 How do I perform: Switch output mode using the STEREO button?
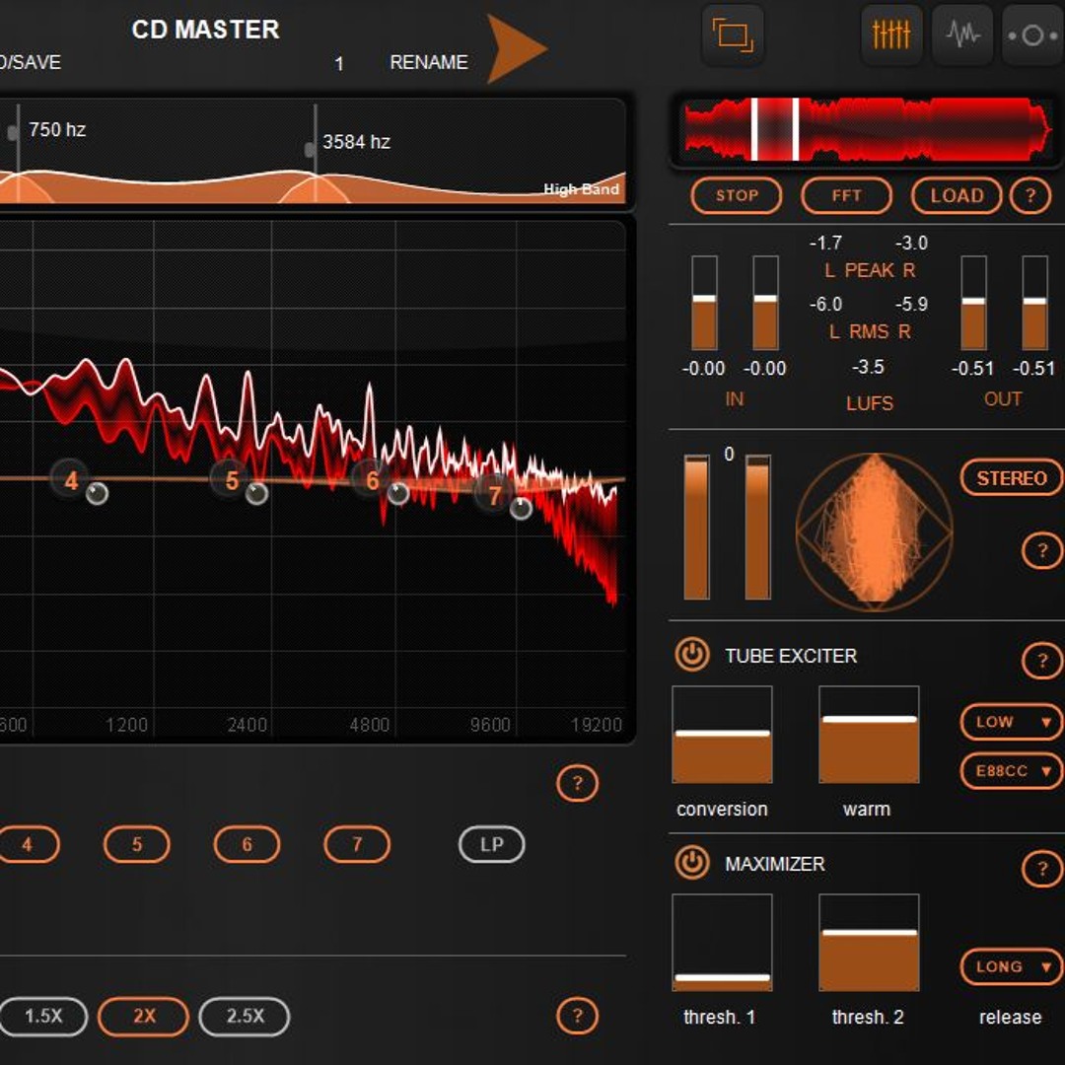(x=1011, y=477)
